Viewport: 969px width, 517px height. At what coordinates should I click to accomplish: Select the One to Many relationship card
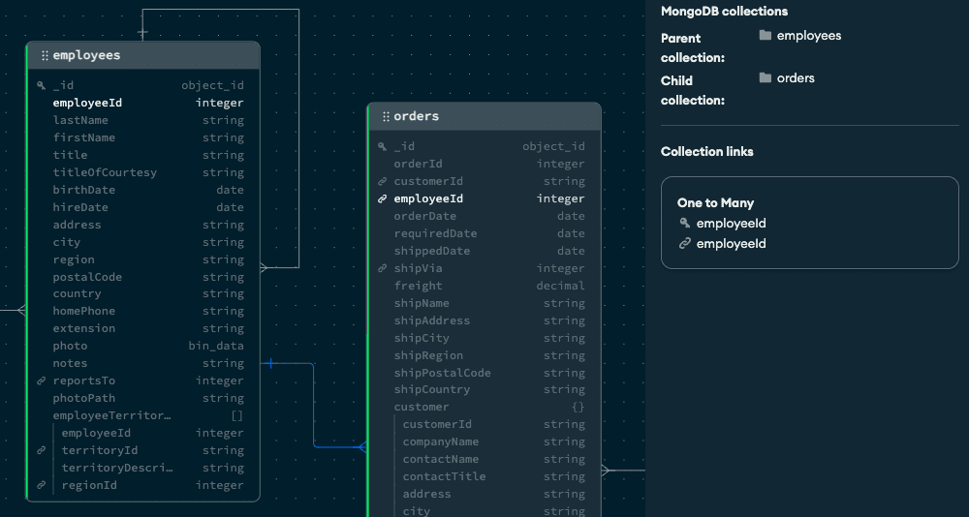(809, 223)
